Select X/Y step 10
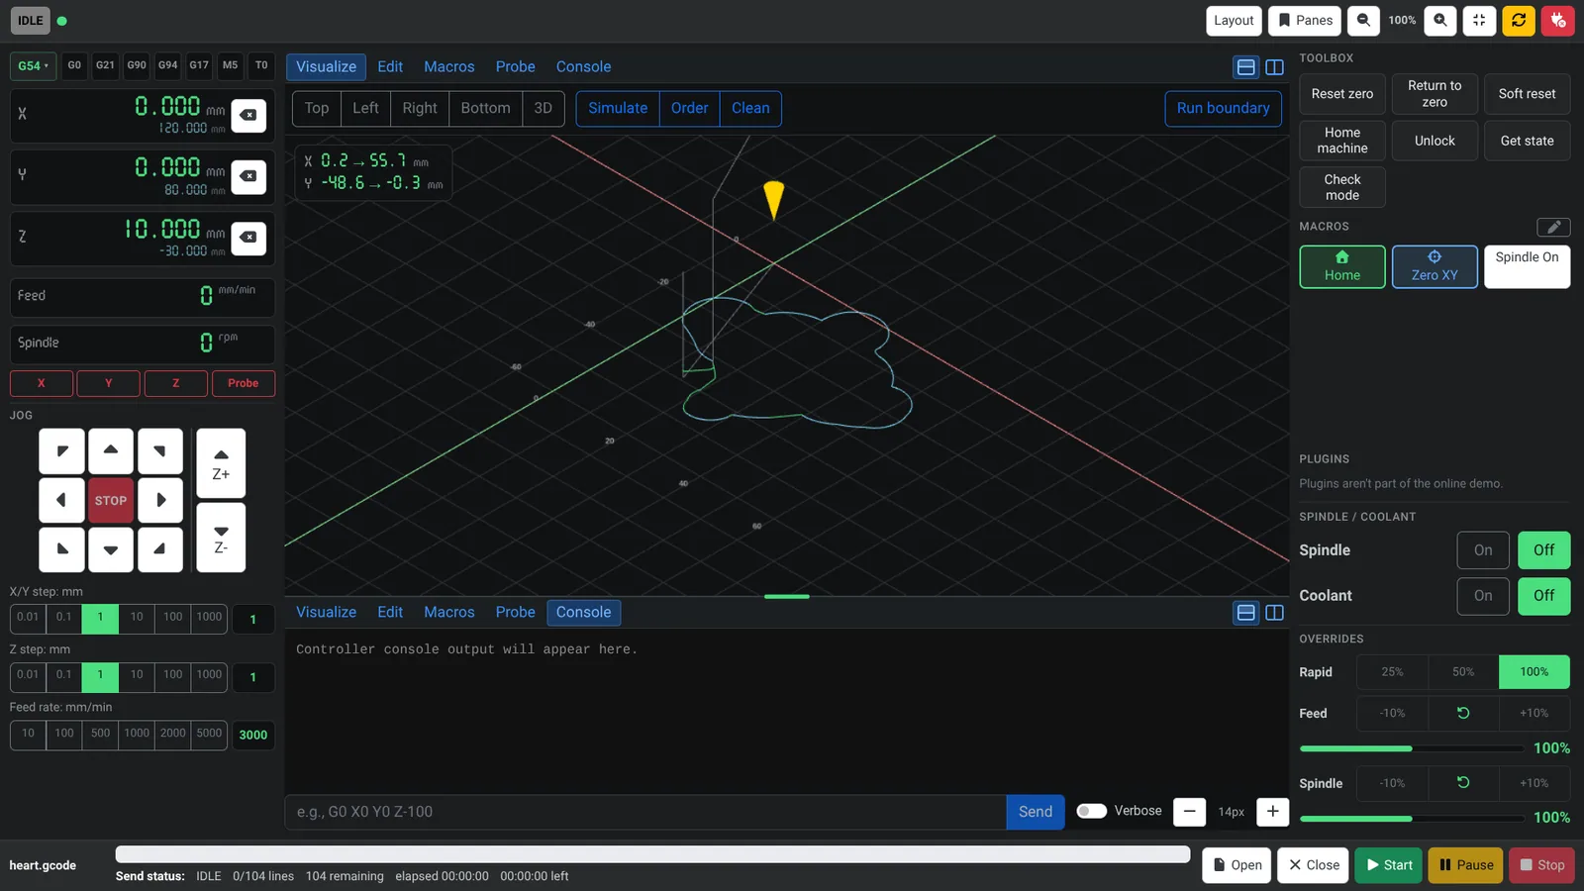Image resolution: width=1584 pixels, height=891 pixels. pos(137,618)
